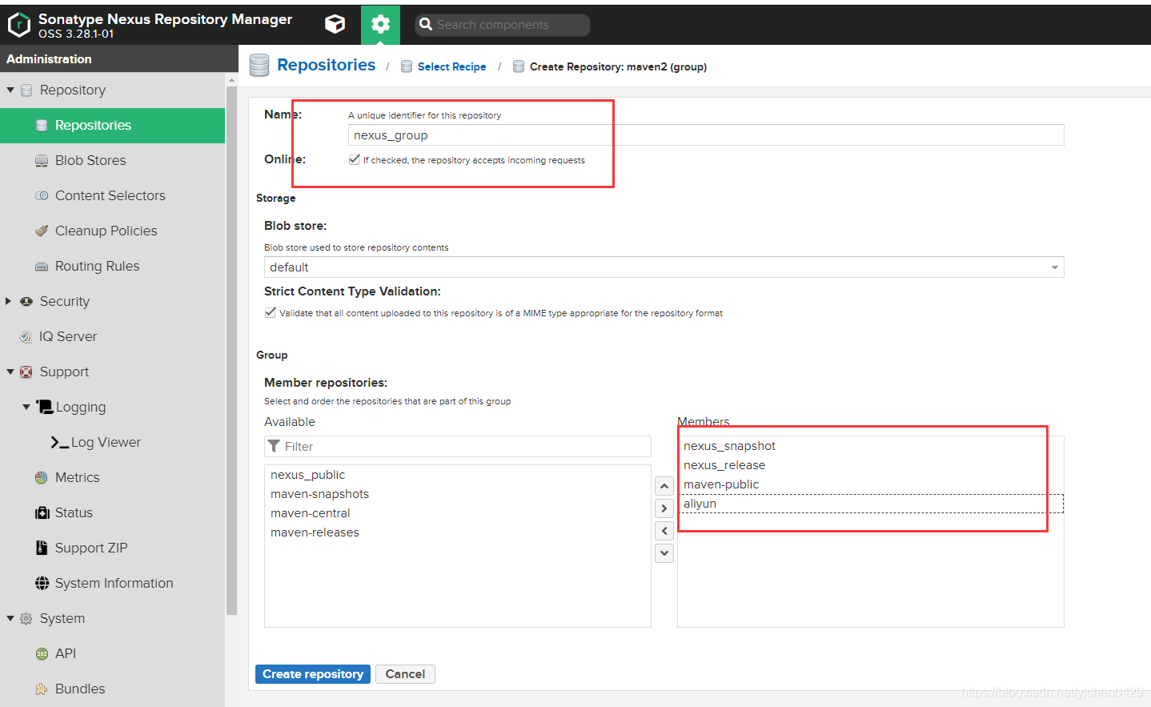Screen dimensions: 1151x707
Task: Collapse the Logging tree node
Action: pos(26,407)
